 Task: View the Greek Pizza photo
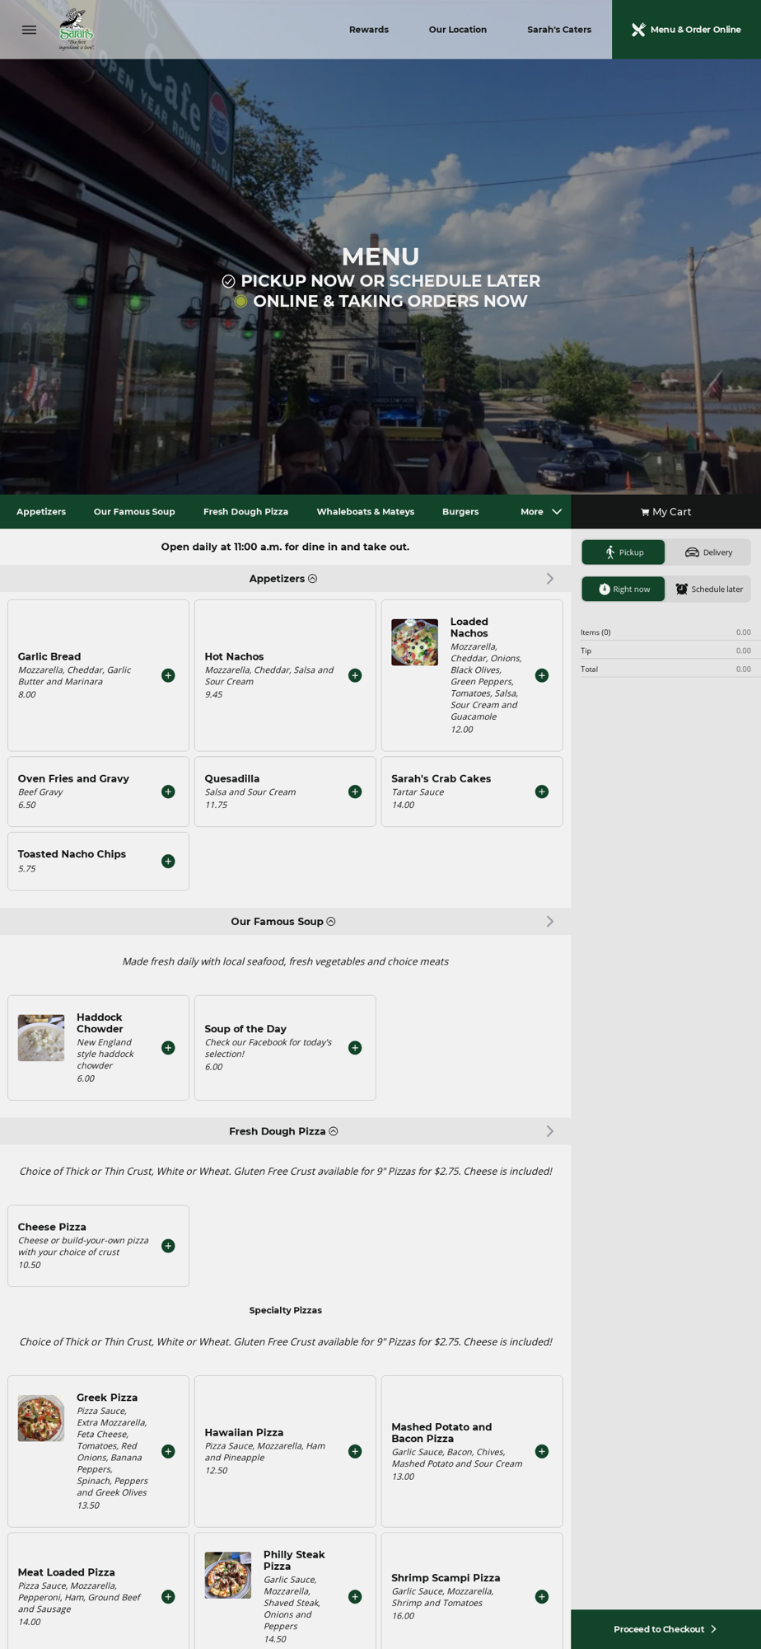point(41,1418)
